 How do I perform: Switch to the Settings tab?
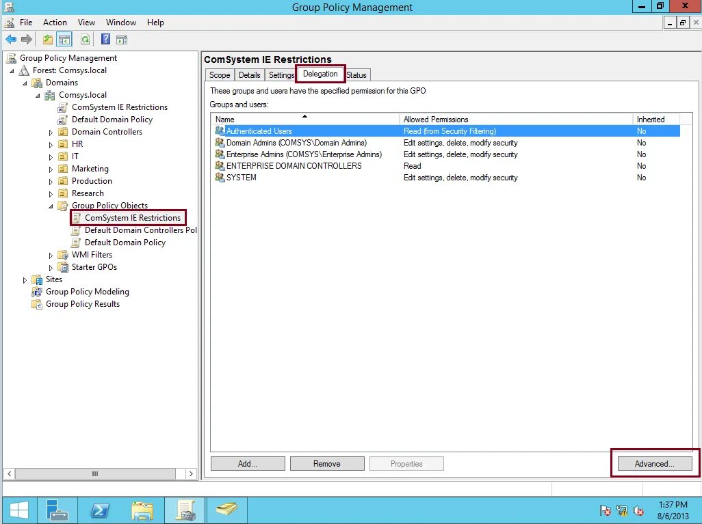(x=281, y=74)
